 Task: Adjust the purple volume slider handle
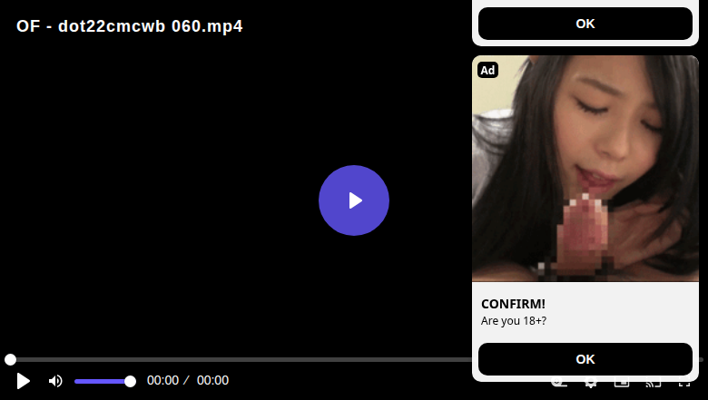[130, 382]
